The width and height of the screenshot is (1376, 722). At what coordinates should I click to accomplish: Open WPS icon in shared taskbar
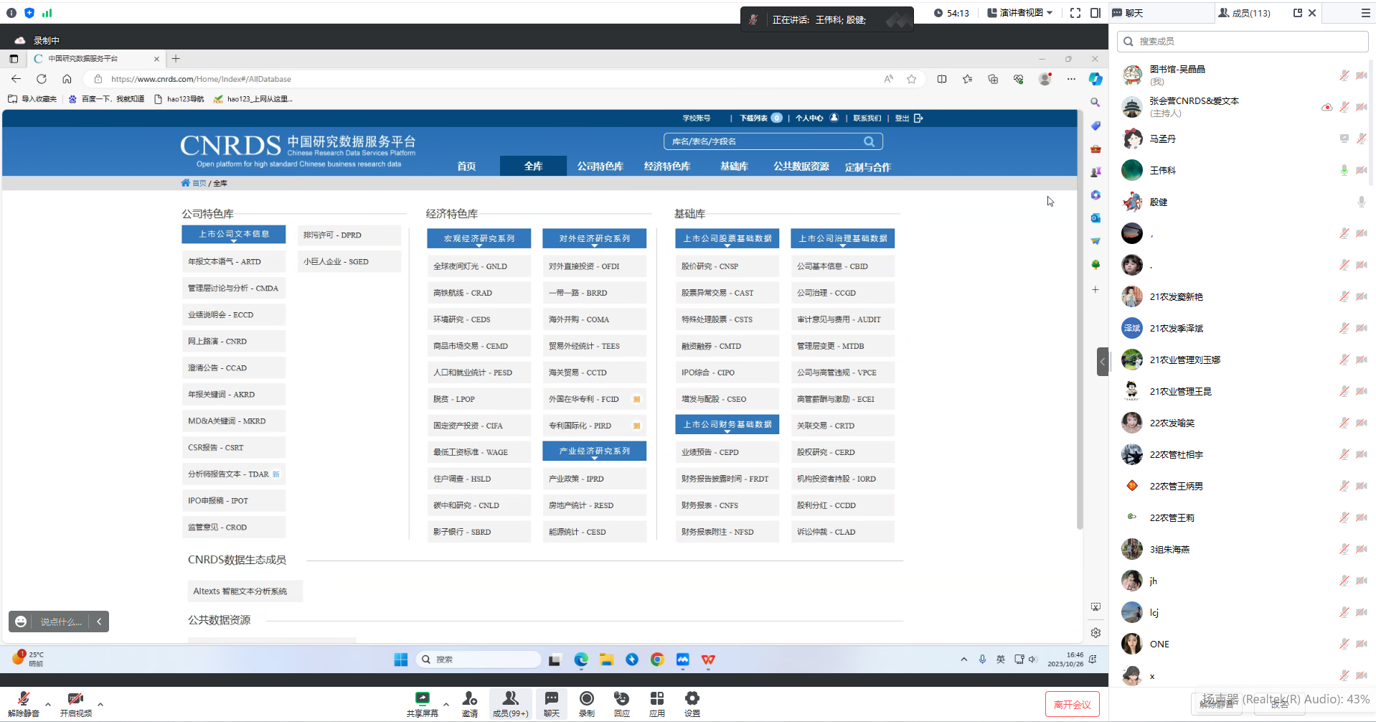click(x=708, y=660)
